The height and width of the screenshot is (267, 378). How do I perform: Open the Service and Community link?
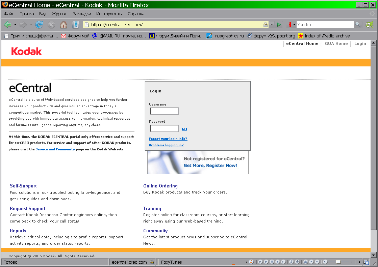[55, 149]
